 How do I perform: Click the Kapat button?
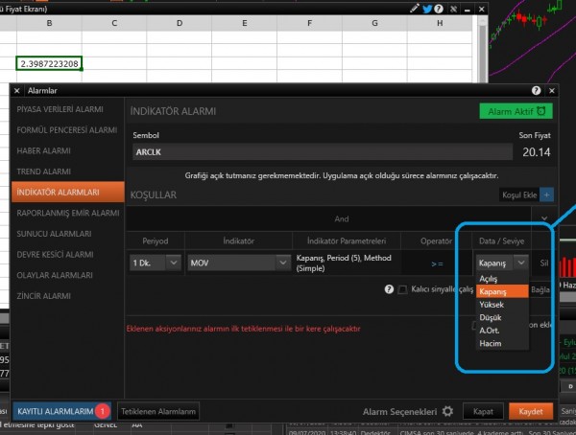(483, 411)
